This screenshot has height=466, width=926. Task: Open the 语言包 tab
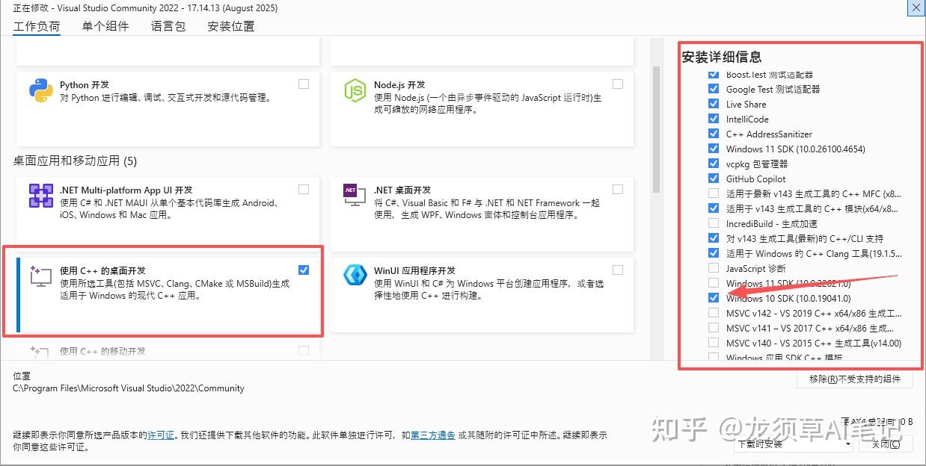167,25
